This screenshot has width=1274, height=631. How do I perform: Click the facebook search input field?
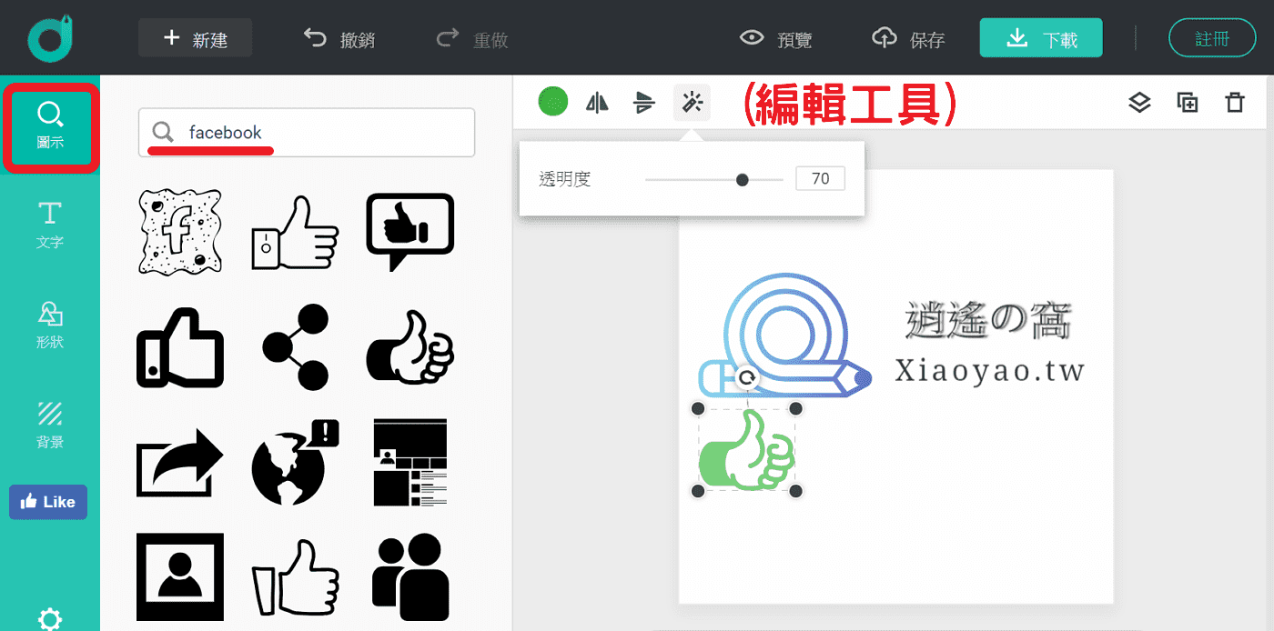tap(307, 133)
